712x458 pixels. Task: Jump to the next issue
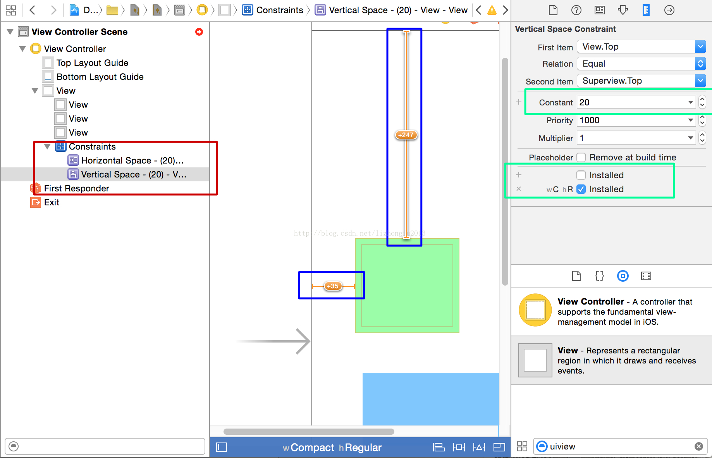pyautogui.click(x=505, y=10)
